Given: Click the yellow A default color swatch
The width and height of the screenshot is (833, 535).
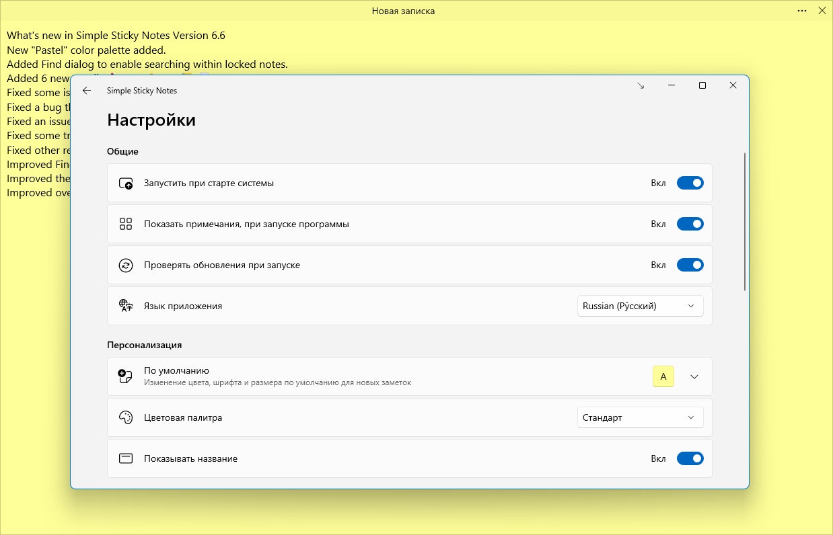Looking at the screenshot, I should [663, 376].
